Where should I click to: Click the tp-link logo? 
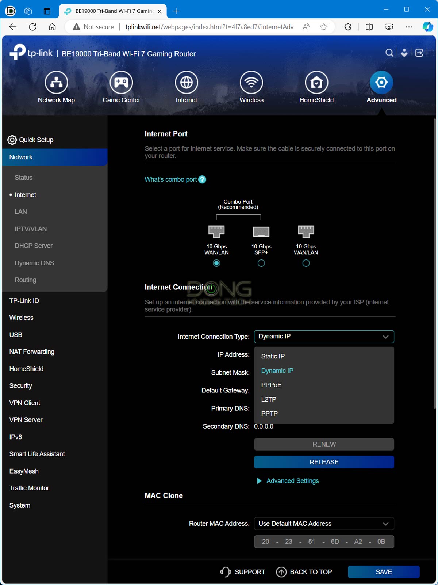pyautogui.click(x=31, y=52)
